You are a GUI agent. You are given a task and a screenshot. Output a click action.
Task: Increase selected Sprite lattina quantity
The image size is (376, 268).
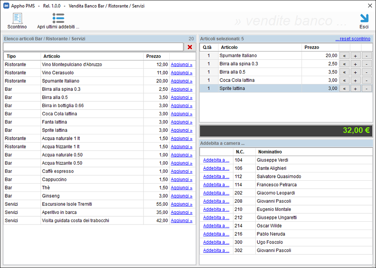(x=355, y=89)
